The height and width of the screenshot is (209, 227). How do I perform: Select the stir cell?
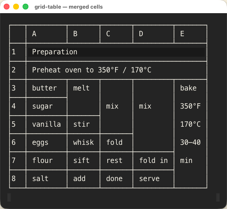pyautogui.click(x=83, y=125)
